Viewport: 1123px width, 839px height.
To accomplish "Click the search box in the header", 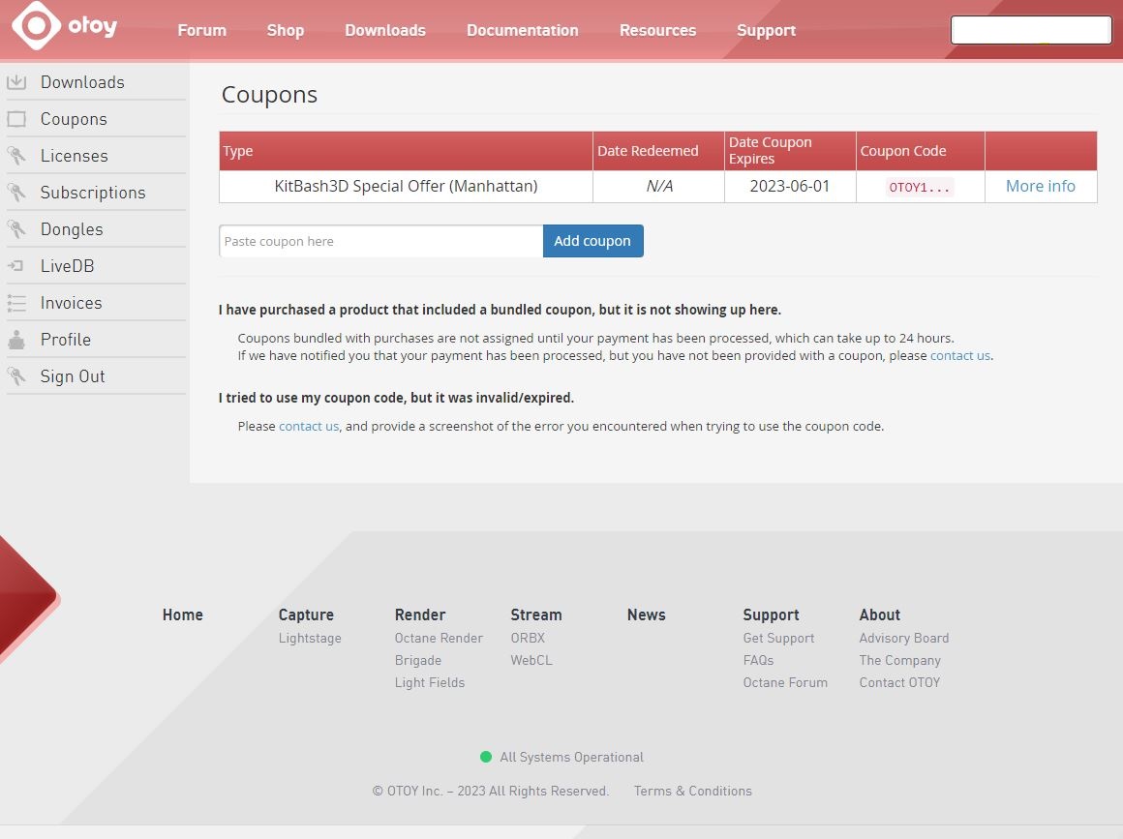I will coord(1031,30).
